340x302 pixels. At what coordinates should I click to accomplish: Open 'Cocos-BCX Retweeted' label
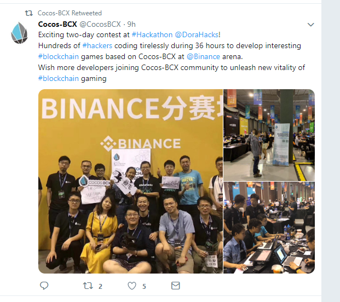tap(70, 13)
